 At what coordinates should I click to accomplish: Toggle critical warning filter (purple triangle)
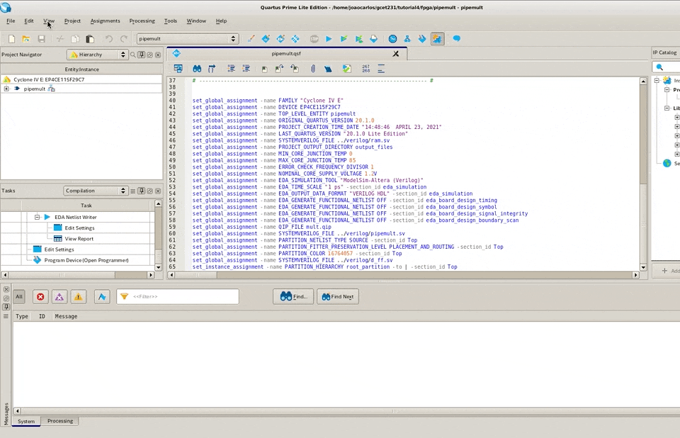tap(59, 296)
